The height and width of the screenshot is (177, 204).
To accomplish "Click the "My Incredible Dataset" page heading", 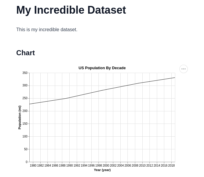I will pyautogui.click(x=71, y=10).
